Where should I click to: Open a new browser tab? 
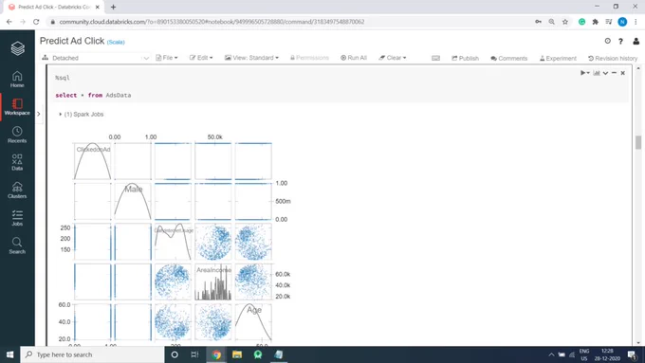113,7
